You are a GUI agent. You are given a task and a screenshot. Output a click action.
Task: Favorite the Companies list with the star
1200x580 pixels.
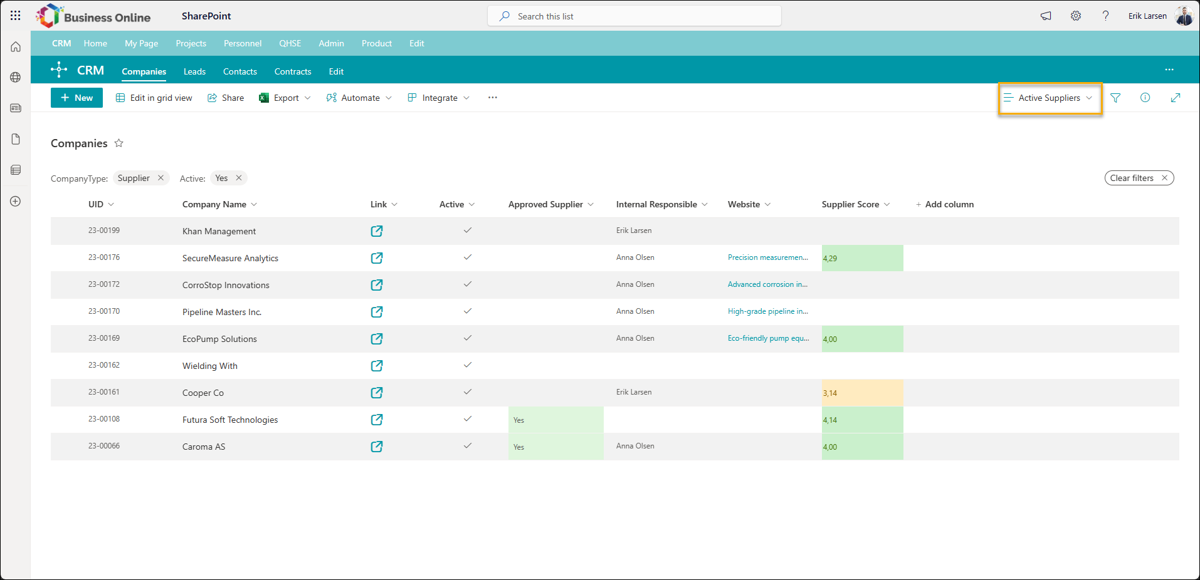click(119, 143)
